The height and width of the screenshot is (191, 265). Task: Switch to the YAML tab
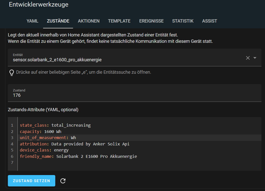(32, 21)
